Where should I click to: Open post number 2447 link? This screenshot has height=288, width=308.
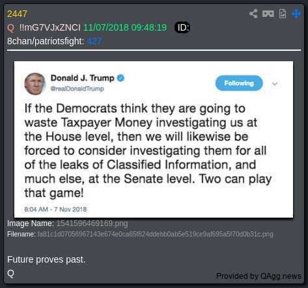pos(17,14)
